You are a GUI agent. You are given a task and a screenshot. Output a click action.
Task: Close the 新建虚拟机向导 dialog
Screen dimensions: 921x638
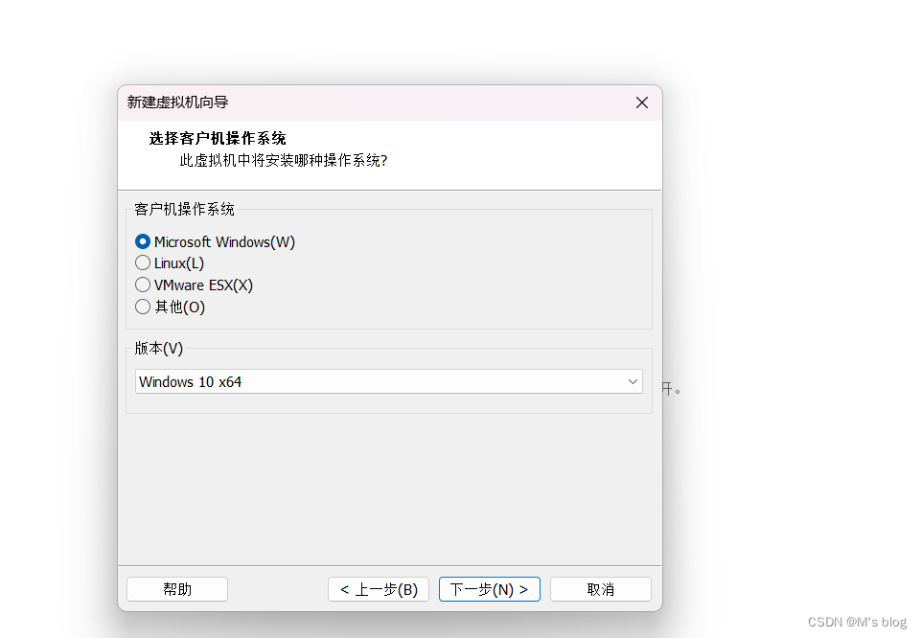[642, 103]
